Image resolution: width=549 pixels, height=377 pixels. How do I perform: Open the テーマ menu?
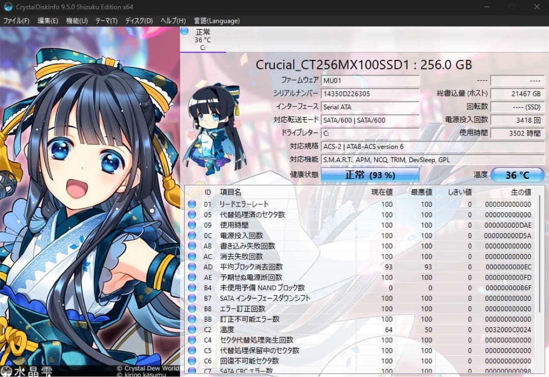(x=105, y=21)
